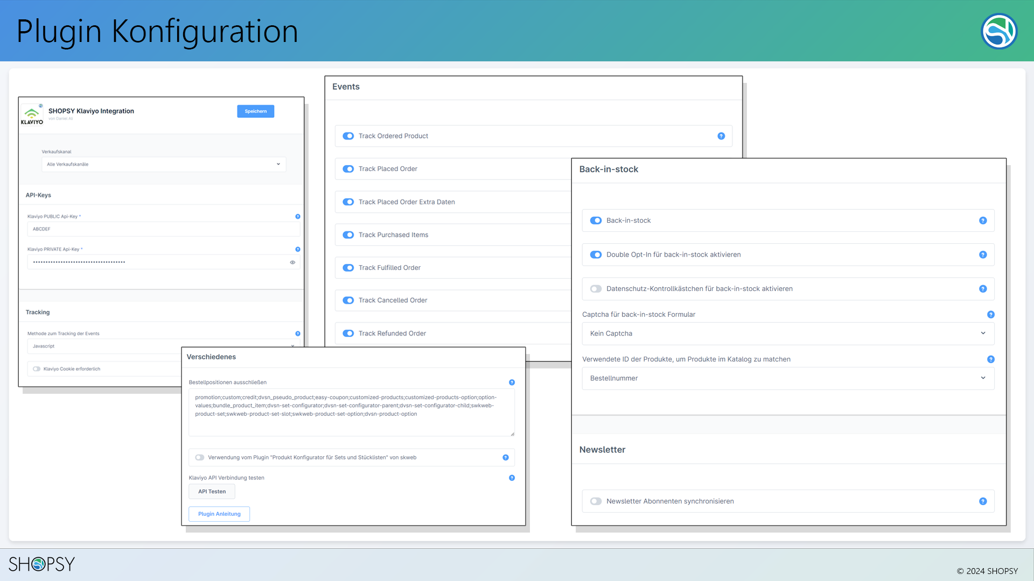
Task: Click the SHOPSY round logo in header
Action: pos(999,31)
